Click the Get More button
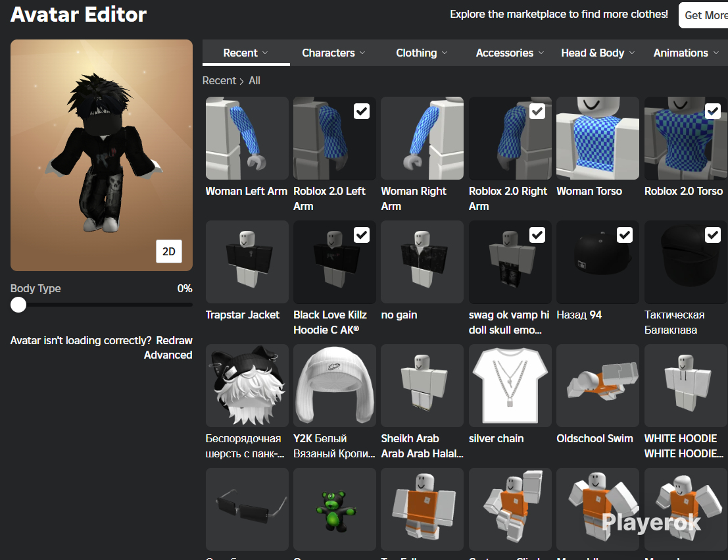The height and width of the screenshot is (560, 728). [x=704, y=15]
